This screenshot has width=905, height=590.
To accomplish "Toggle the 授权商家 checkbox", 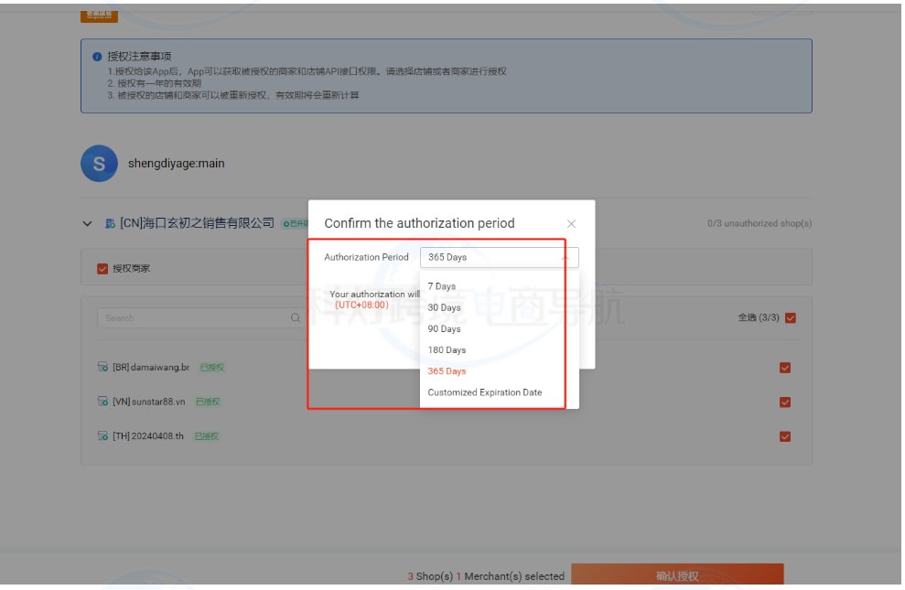I will pyautogui.click(x=102, y=268).
